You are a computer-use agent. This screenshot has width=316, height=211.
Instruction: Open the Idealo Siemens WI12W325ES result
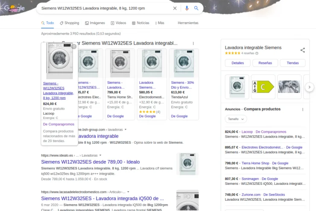pos(90,162)
